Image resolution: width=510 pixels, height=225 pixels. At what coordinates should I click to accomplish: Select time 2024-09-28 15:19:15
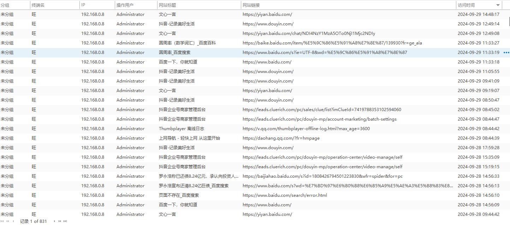tap(479, 167)
